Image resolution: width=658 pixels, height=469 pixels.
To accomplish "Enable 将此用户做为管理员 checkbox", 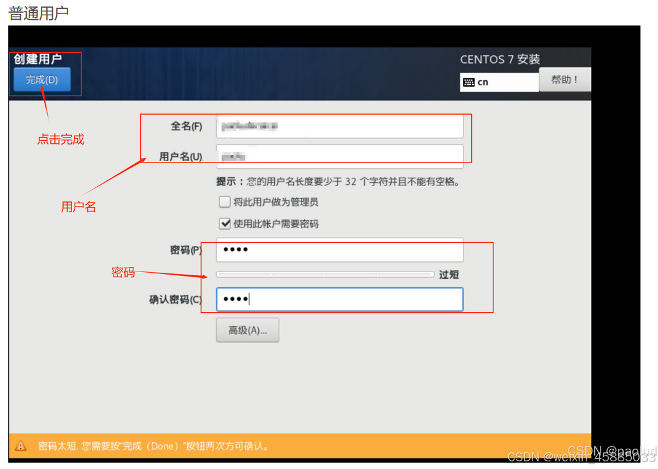I will click(224, 202).
